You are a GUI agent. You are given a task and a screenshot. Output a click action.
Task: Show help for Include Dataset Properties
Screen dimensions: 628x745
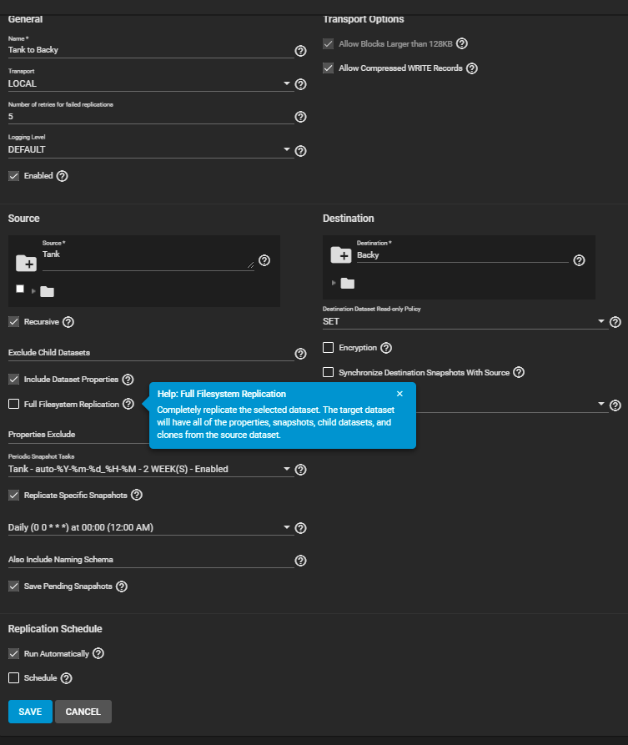coord(128,380)
